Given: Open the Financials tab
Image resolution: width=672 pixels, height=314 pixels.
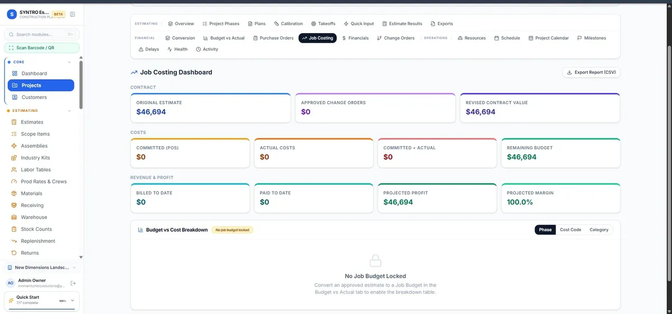Looking at the screenshot, I should point(356,38).
